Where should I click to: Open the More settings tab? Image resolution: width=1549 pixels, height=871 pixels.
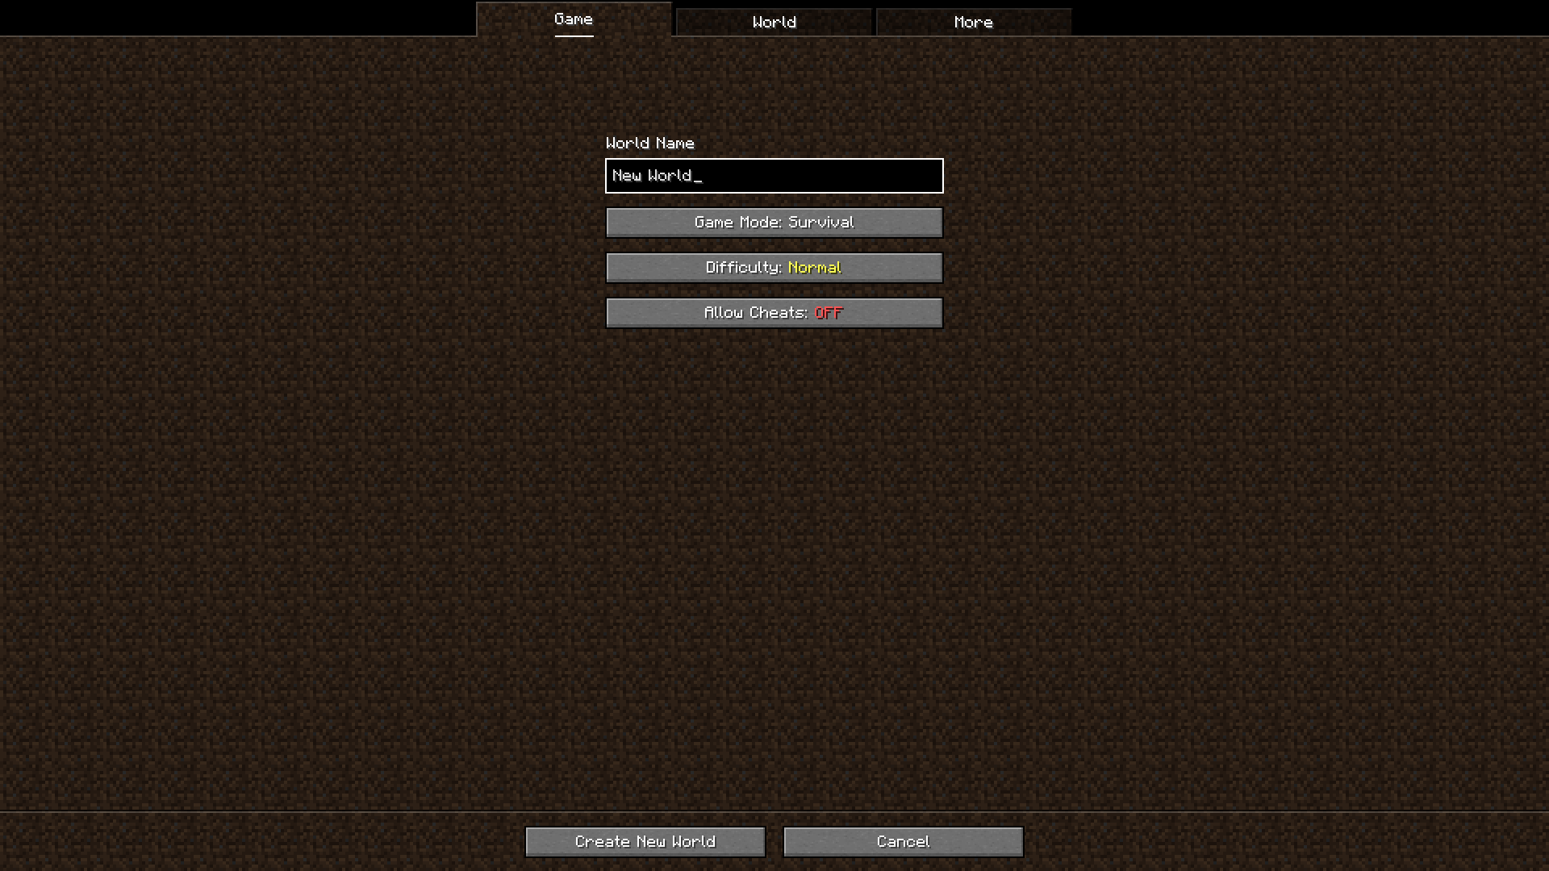[971, 21]
